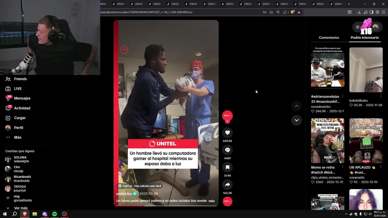The height and width of the screenshot is (218, 388).
Task: Open soywowito user profile
Action: (357, 177)
